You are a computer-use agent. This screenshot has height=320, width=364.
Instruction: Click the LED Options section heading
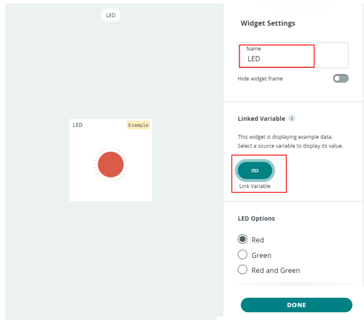tap(256, 218)
